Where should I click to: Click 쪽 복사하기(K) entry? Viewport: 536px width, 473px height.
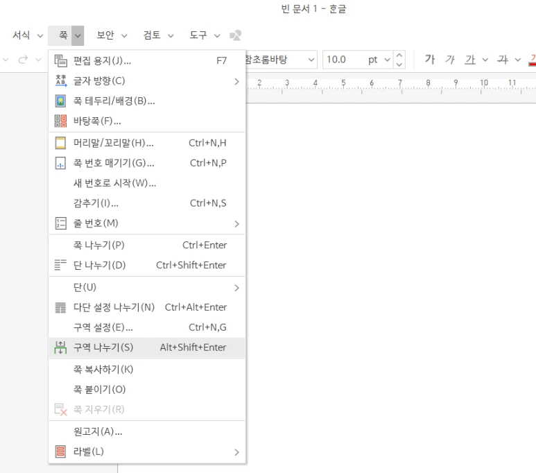[x=147, y=370]
